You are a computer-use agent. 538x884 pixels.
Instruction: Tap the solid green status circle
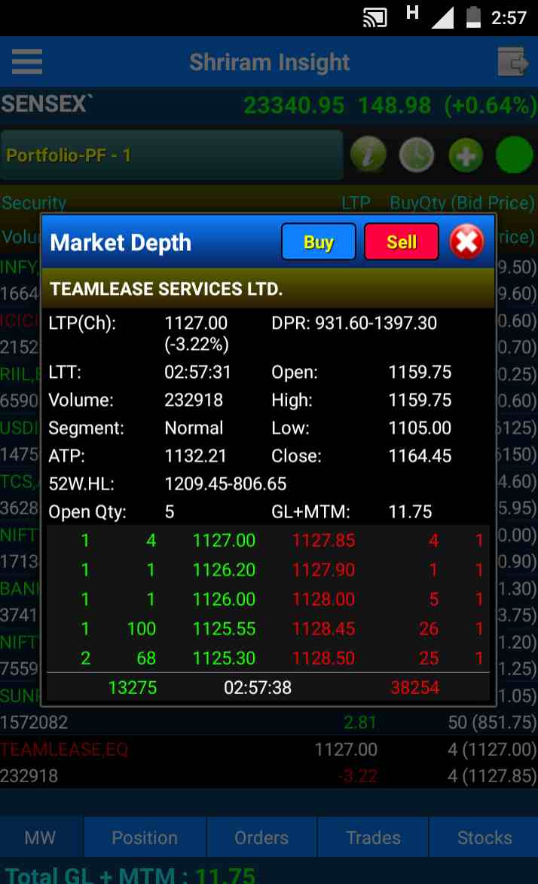pos(514,155)
